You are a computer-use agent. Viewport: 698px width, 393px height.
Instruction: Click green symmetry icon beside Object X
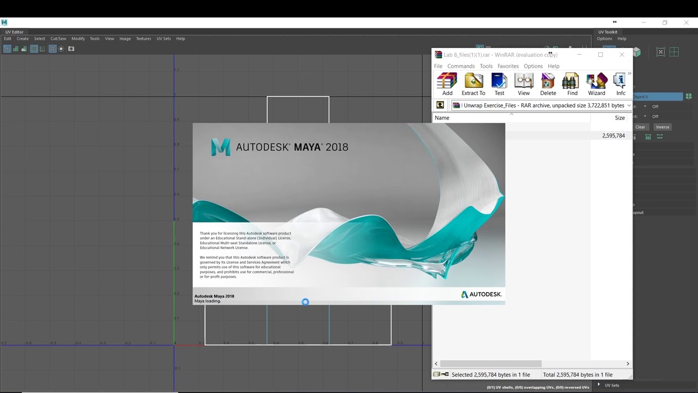(x=689, y=97)
